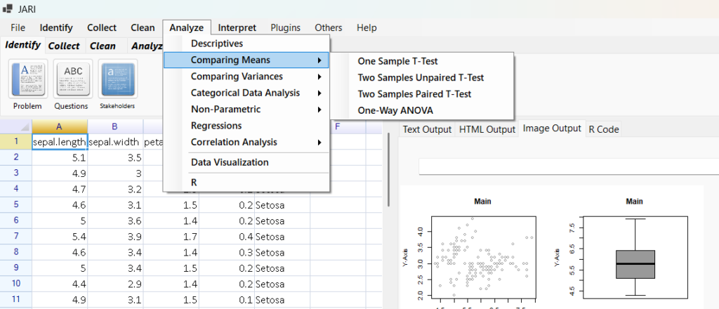Switch to the R Code tab
719x309 pixels.
pyautogui.click(x=603, y=129)
